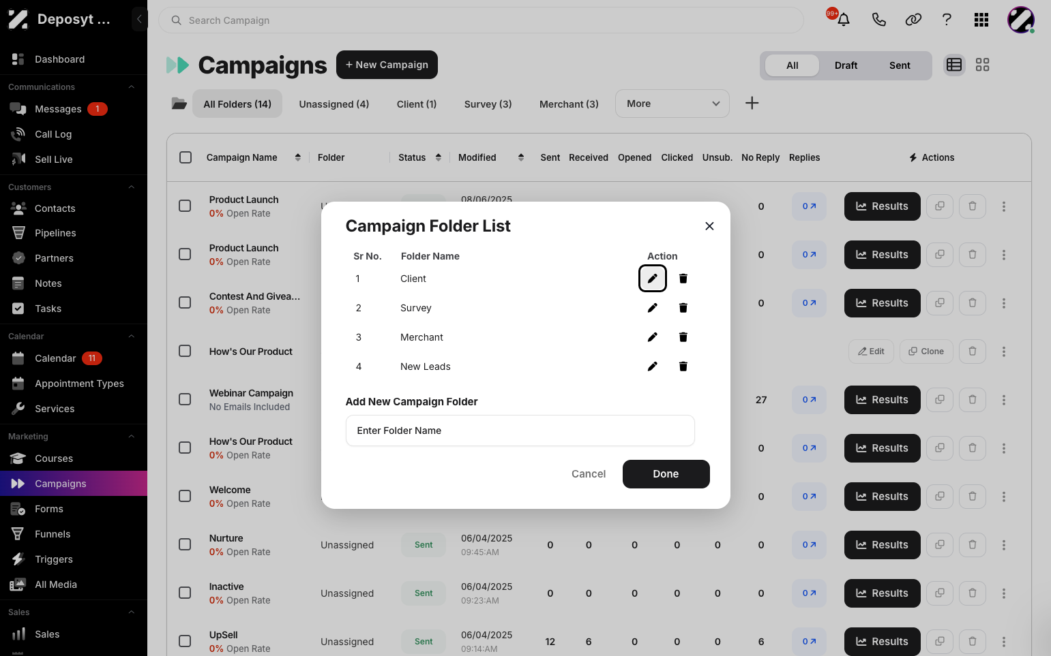Switch to table list view
This screenshot has width=1051, height=656.
pyautogui.click(x=954, y=65)
